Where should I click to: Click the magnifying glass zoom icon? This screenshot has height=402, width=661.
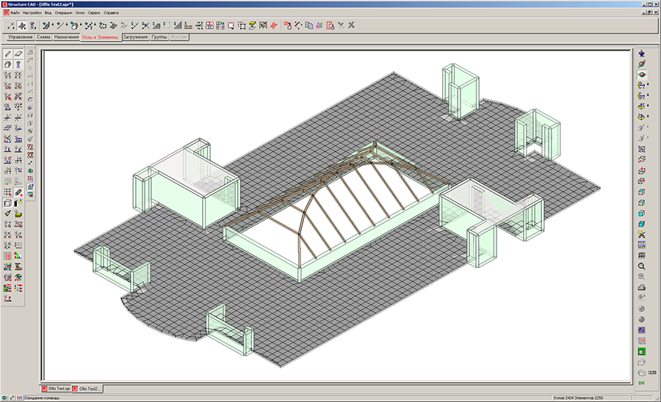641,266
